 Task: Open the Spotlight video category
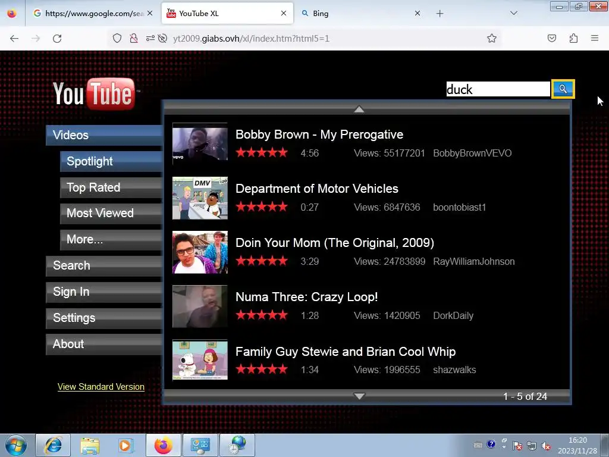click(x=111, y=161)
